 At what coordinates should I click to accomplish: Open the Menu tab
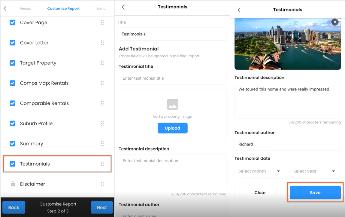click(x=101, y=9)
